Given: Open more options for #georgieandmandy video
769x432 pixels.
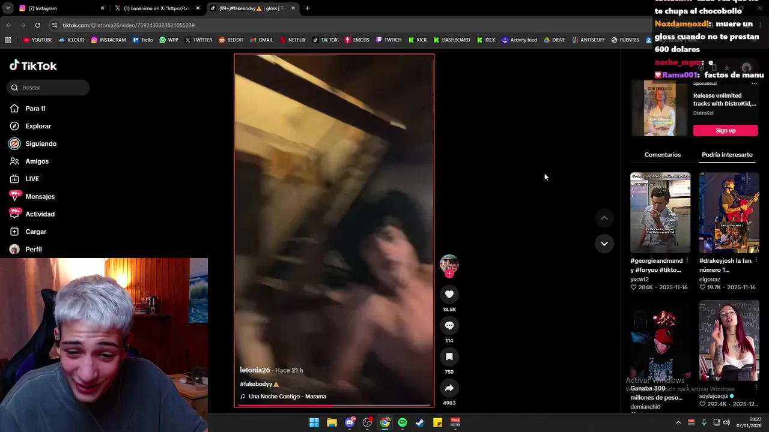Looking at the screenshot, I should (x=687, y=261).
